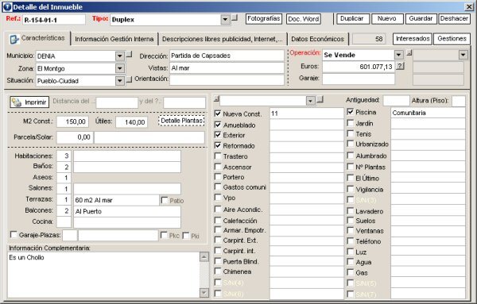The image size is (477, 304).
Task: Click the small square button beside Situación
Action: (x=129, y=79)
